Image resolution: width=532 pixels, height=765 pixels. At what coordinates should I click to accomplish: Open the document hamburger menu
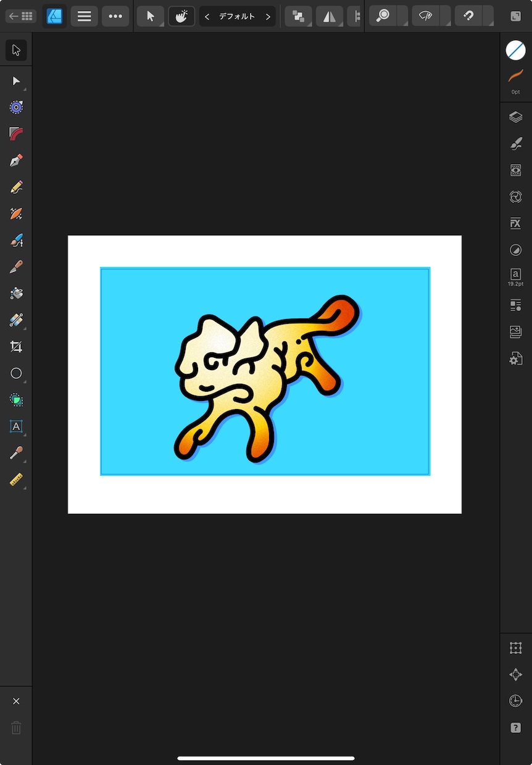pos(85,16)
